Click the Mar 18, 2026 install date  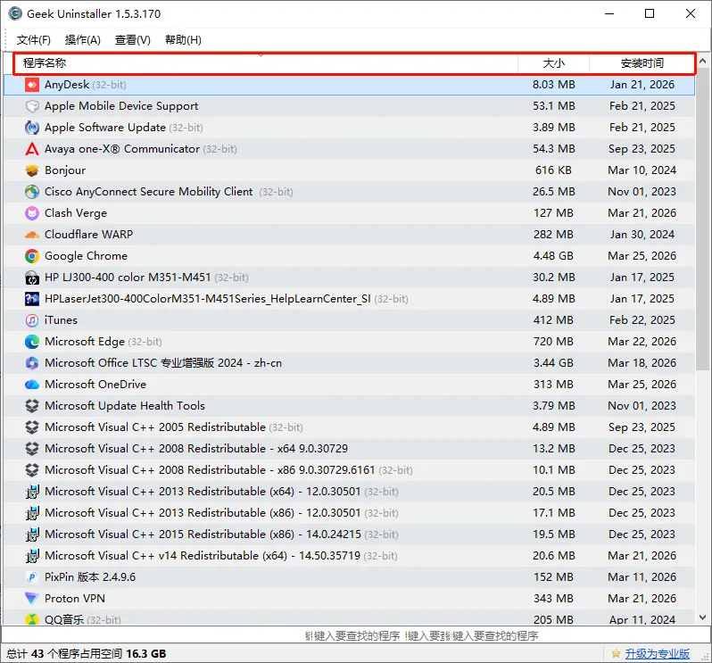642,363
